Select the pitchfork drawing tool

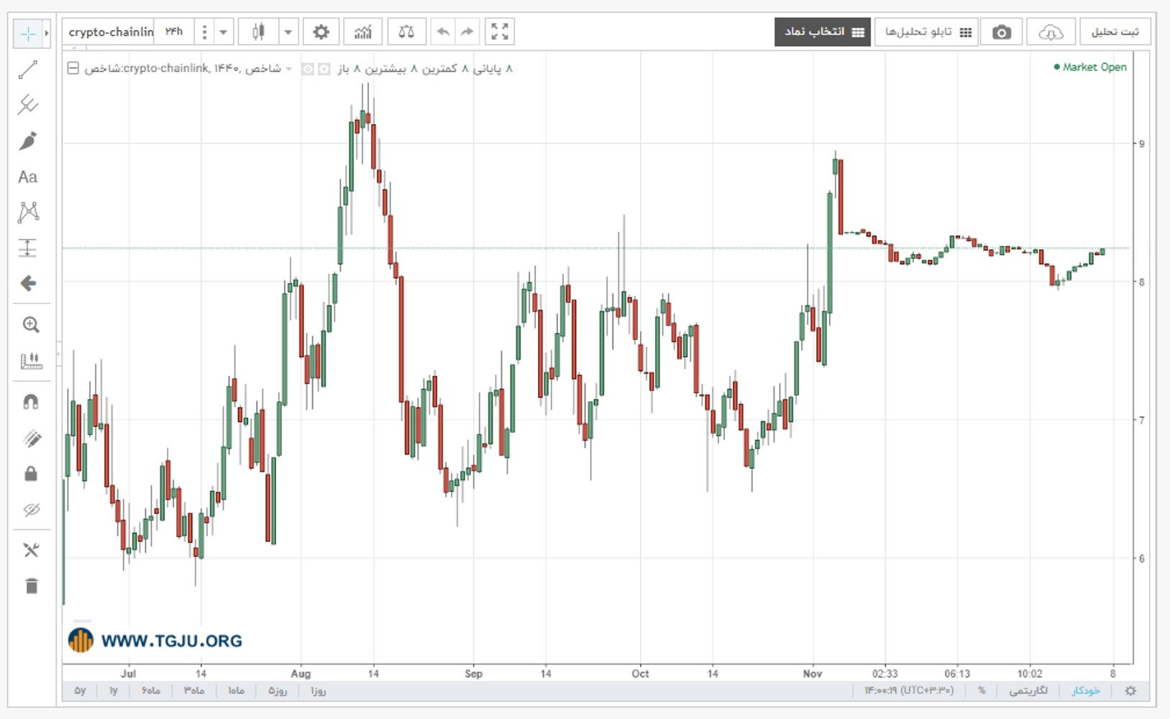coord(28,105)
